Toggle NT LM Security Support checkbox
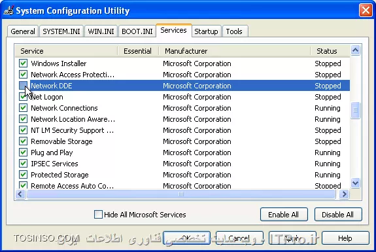The width and height of the screenshot is (376, 252). [24, 130]
